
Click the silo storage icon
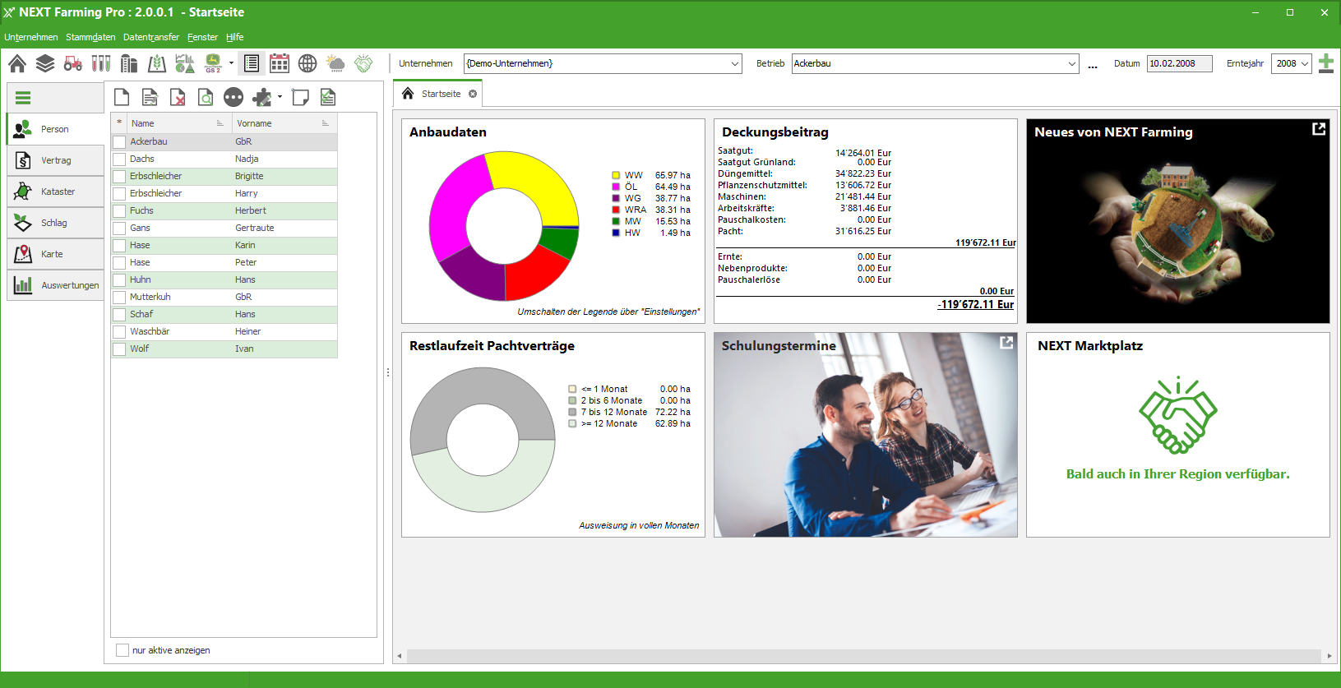pyautogui.click(x=129, y=63)
